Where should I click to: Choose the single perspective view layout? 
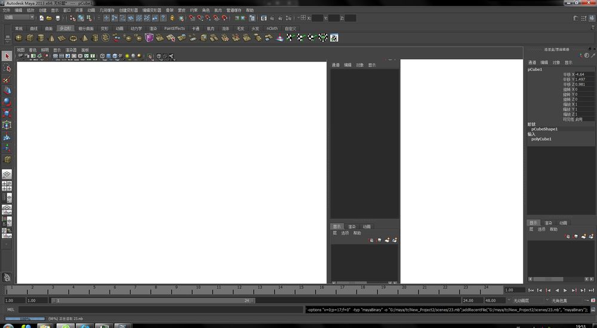click(7, 174)
